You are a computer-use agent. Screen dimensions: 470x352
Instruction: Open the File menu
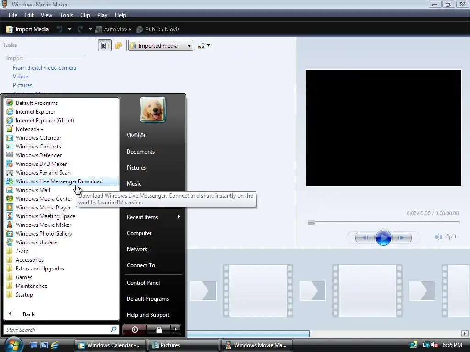(13, 15)
